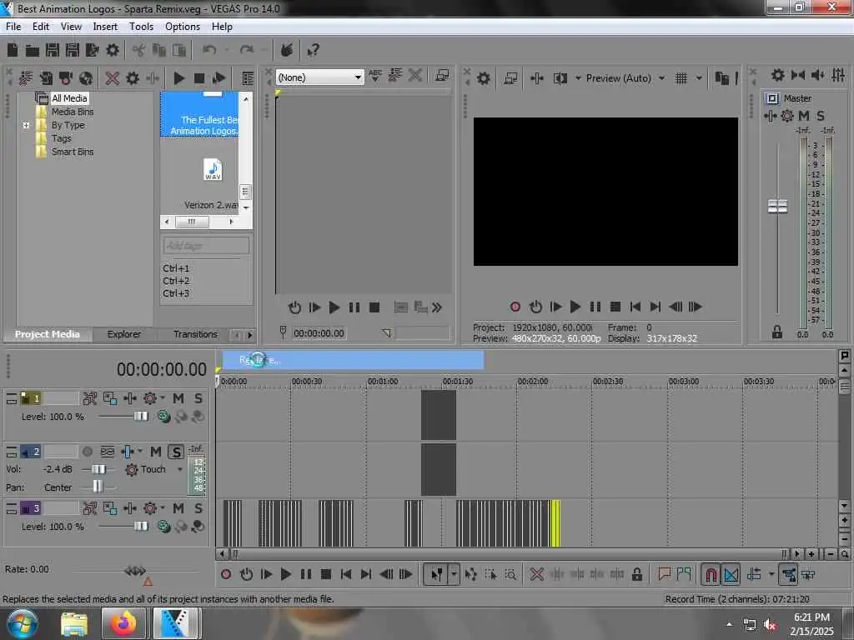This screenshot has height=640, width=854.
Task: Adjust Master bus volume fader
Action: pos(777,207)
